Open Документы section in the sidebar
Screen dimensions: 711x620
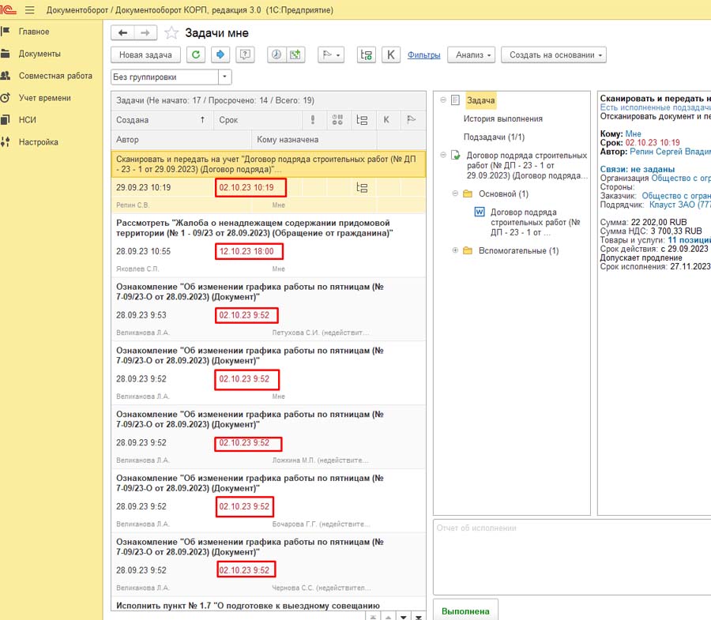point(39,54)
